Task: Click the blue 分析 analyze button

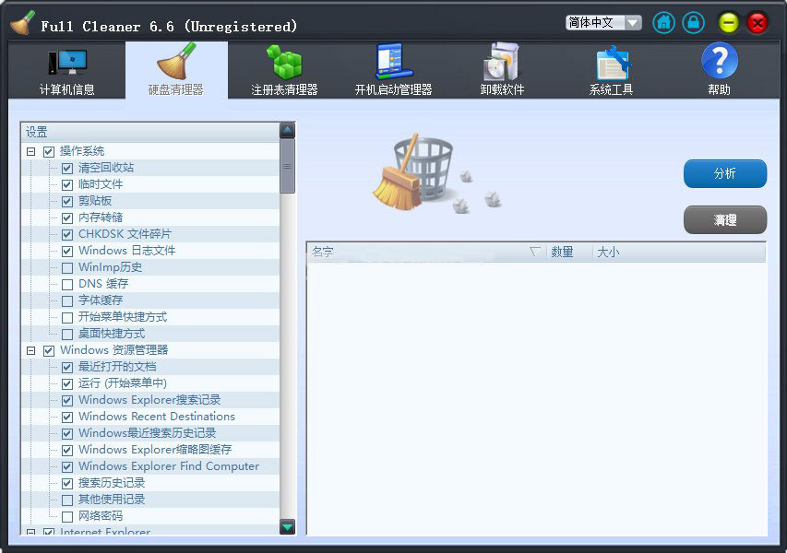Action: point(724,173)
